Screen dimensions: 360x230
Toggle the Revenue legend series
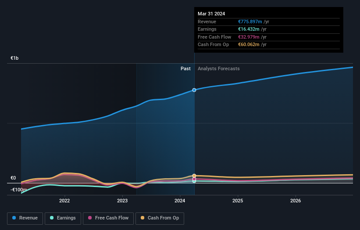pos(25,218)
